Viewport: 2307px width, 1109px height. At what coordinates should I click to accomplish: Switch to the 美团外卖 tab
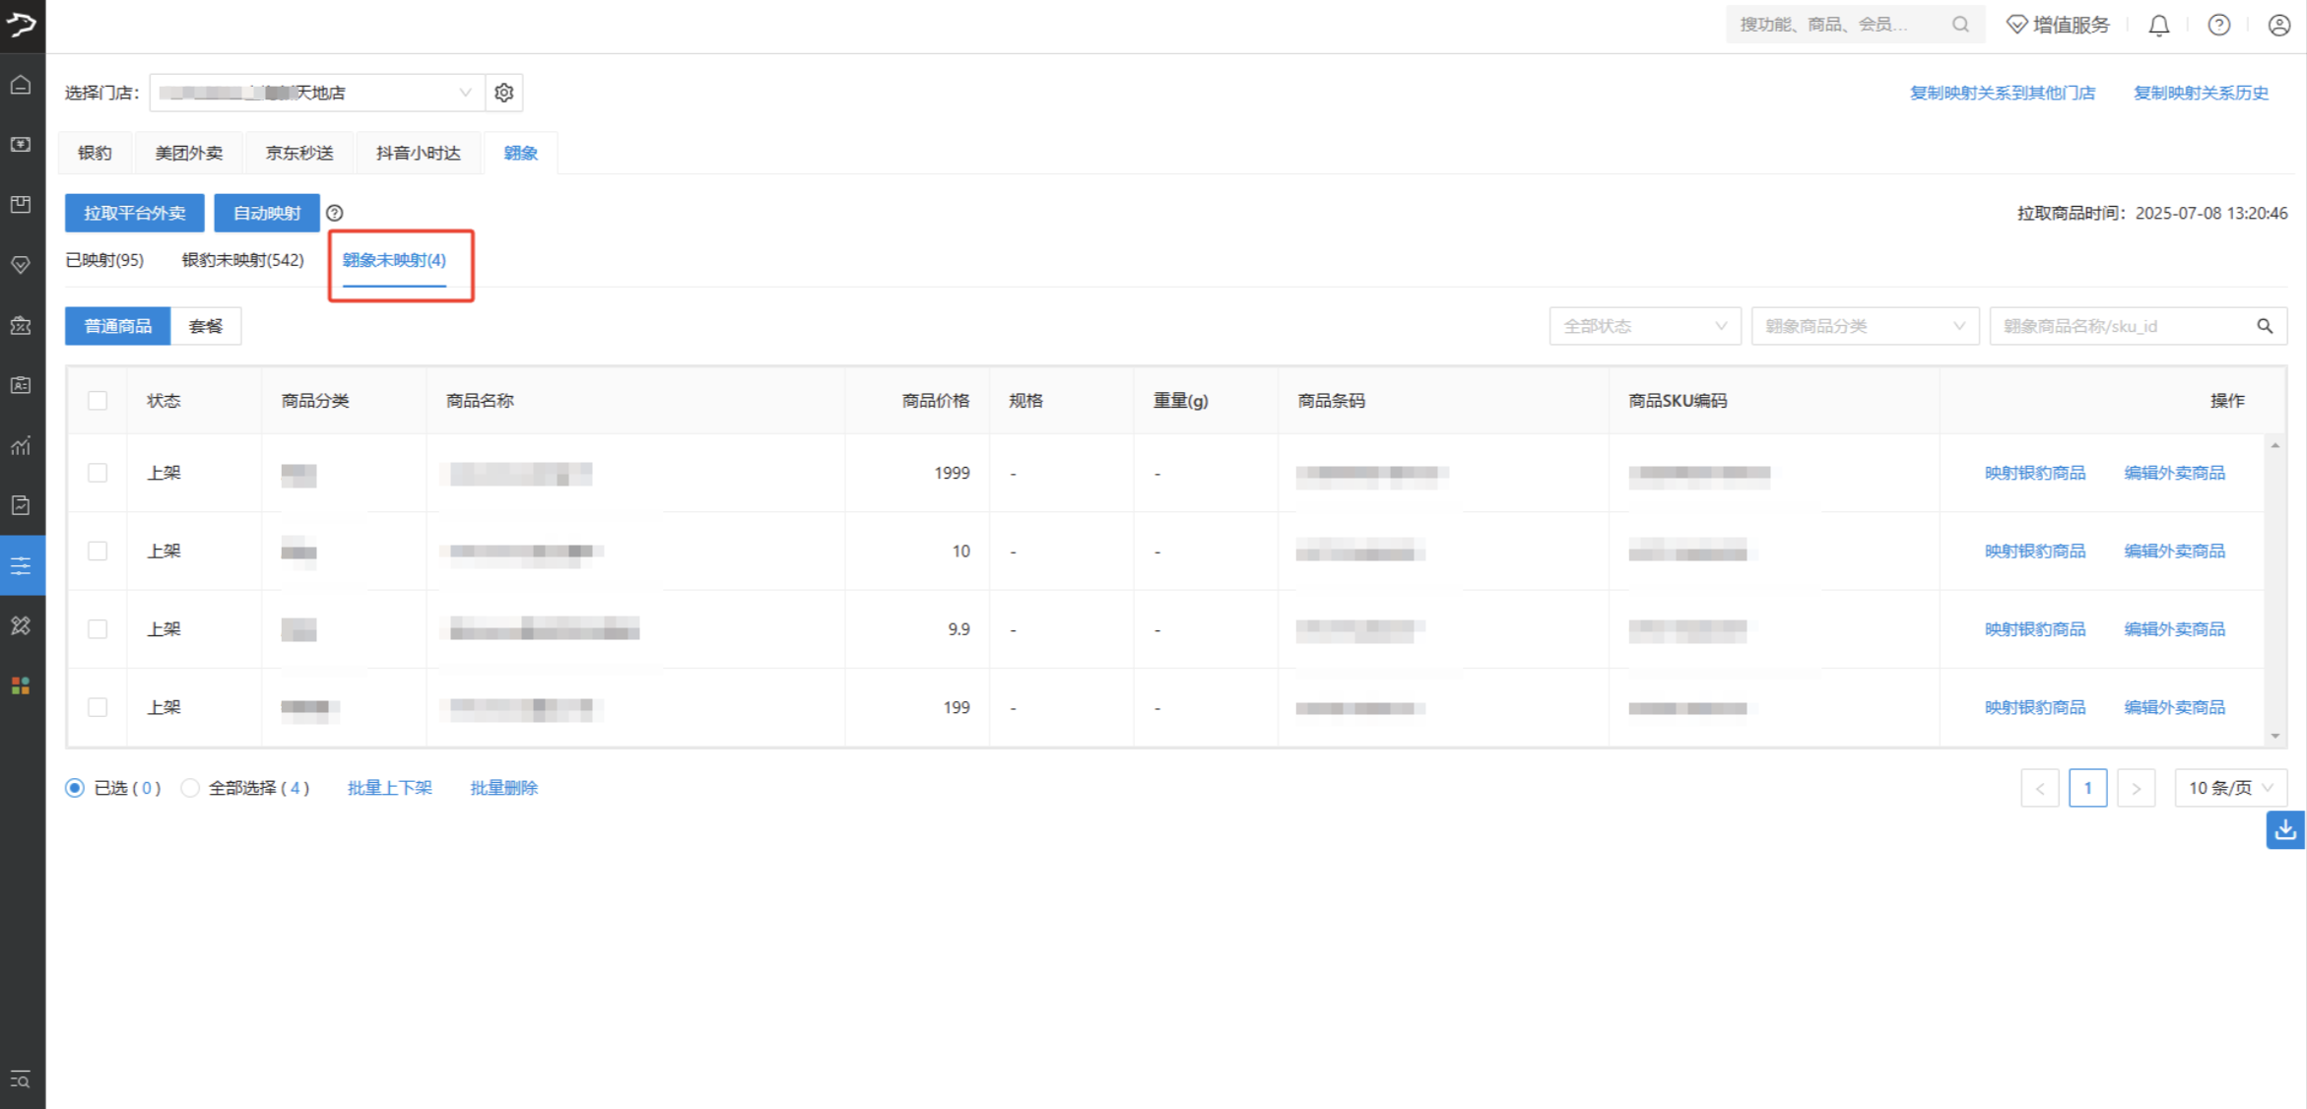click(x=189, y=153)
